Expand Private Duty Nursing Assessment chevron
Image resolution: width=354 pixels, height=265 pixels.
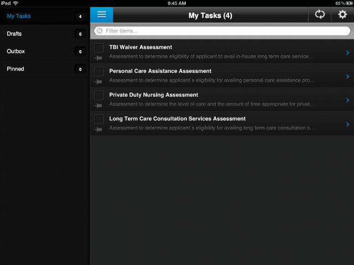click(x=347, y=100)
